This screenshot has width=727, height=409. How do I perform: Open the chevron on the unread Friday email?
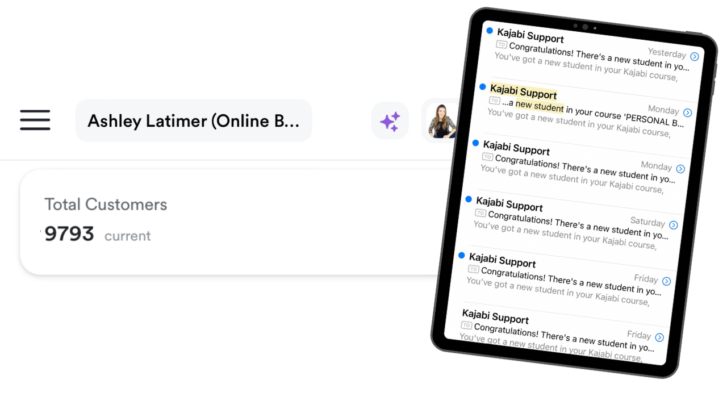click(x=667, y=281)
